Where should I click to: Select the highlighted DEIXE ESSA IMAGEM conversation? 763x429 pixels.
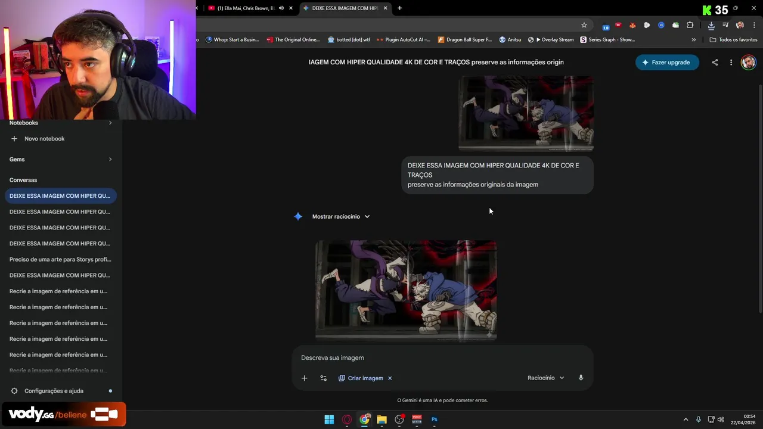61,195
